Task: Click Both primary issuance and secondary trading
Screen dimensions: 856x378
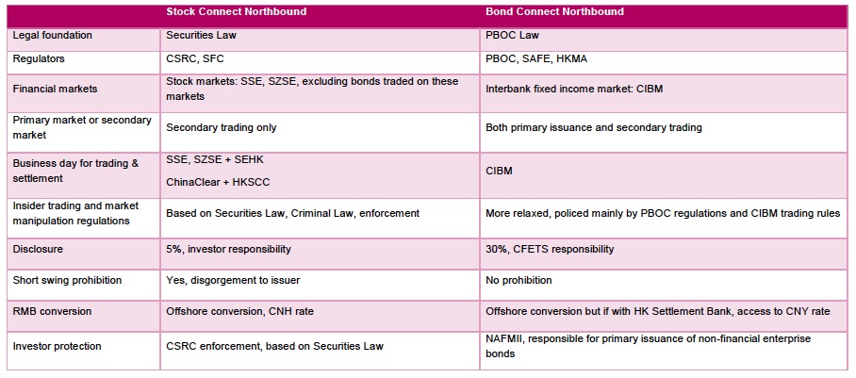Action: tap(594, 127)
